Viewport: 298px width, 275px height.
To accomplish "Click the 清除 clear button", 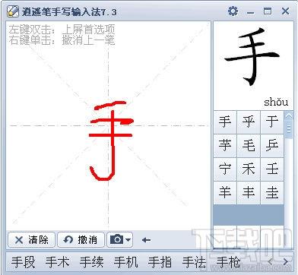I will coord(31,239).
